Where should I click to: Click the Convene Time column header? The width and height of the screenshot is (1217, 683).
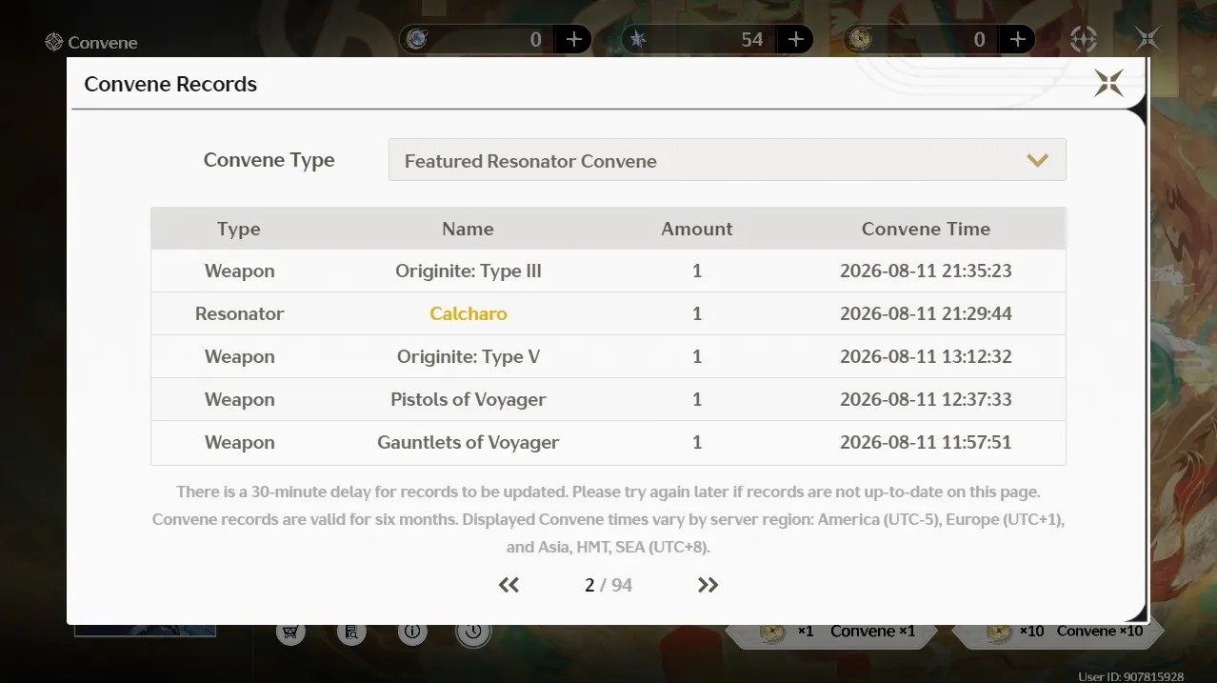(926, 229)
